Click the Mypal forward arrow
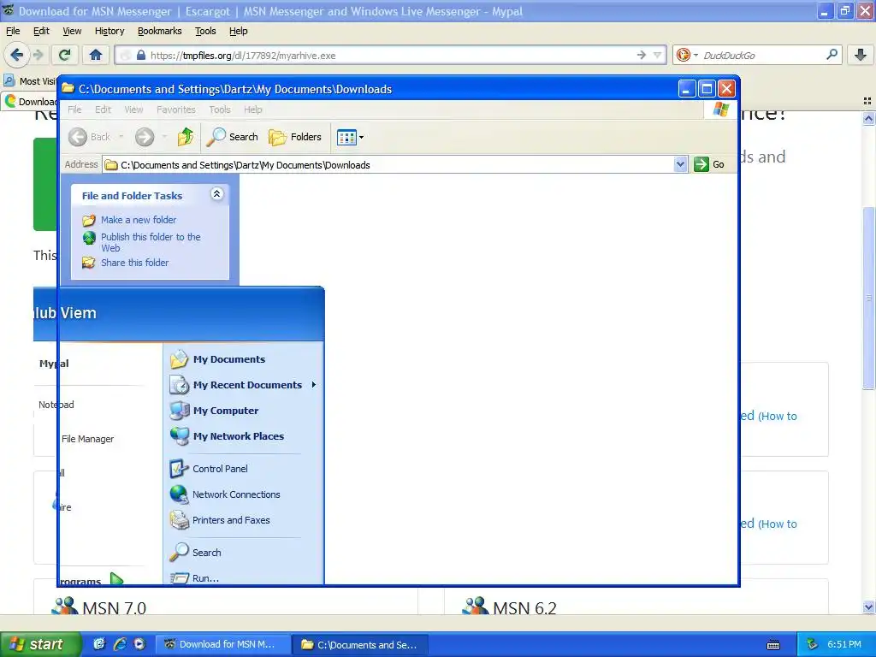 tap(38, 55)
